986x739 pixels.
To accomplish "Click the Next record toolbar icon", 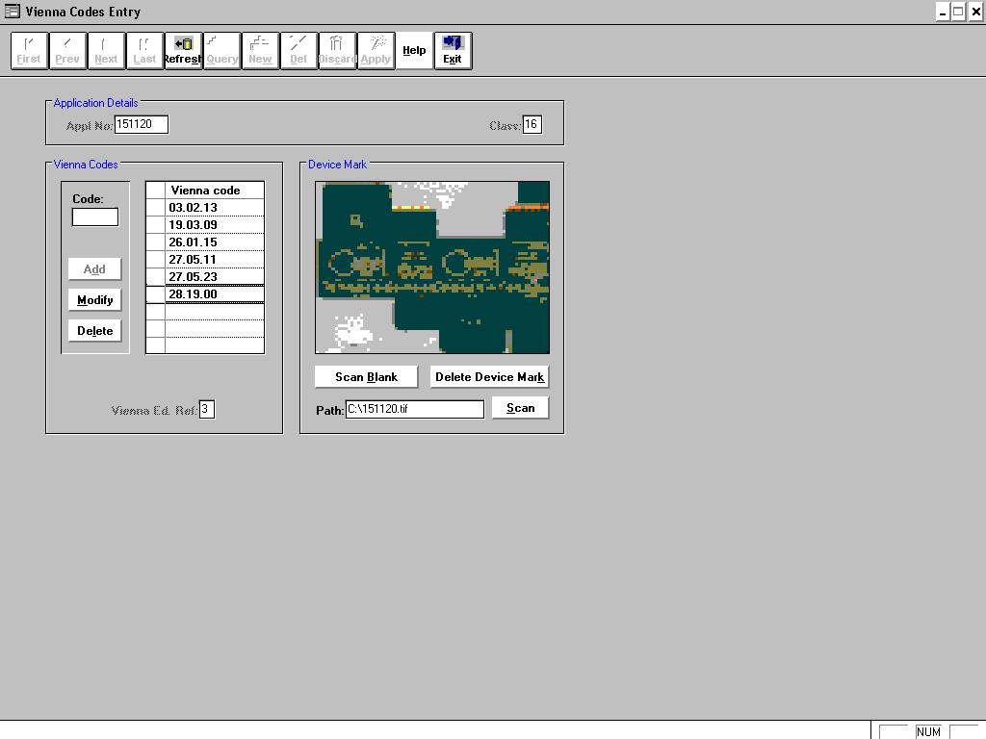I will point(106,50).
